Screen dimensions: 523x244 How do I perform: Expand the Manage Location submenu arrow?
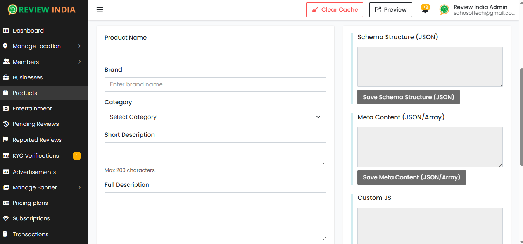tap(79, 46)
